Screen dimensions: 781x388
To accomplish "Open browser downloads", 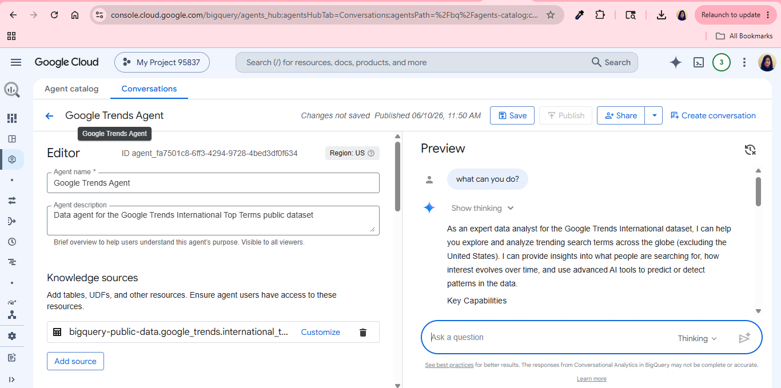I will [661, 15].
